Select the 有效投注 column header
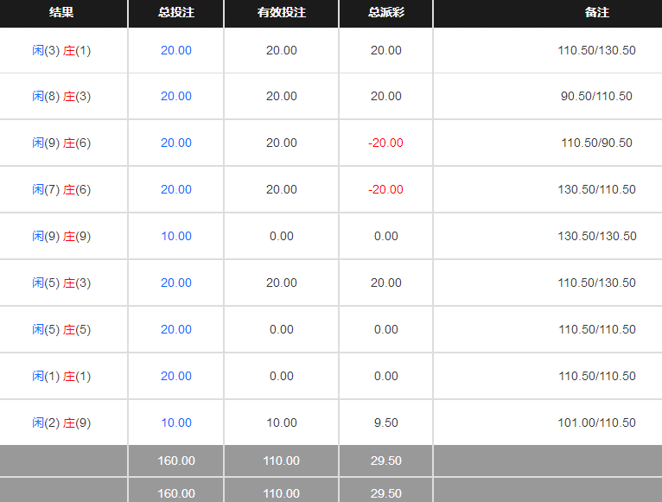This screenshot has width=662, height=502. coord(281,13)
